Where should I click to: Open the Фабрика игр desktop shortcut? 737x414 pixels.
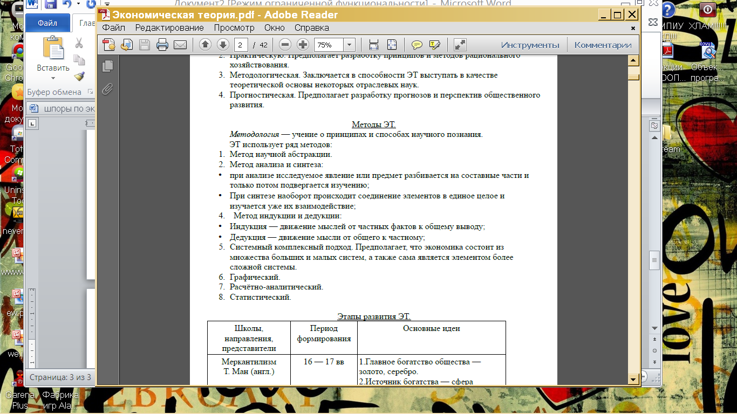60,399
